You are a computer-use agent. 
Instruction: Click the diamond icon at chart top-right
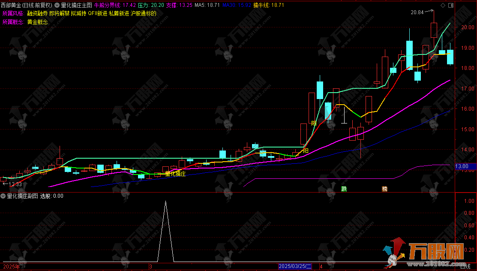(443, 5)
